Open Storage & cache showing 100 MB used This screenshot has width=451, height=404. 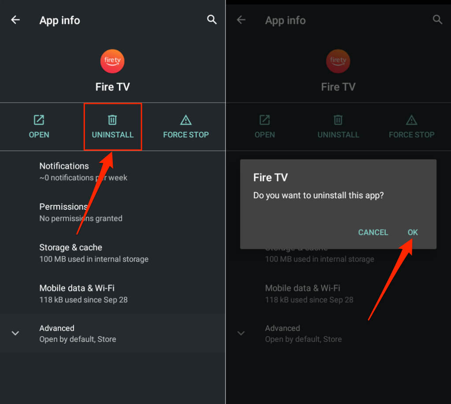coord(93,253)
